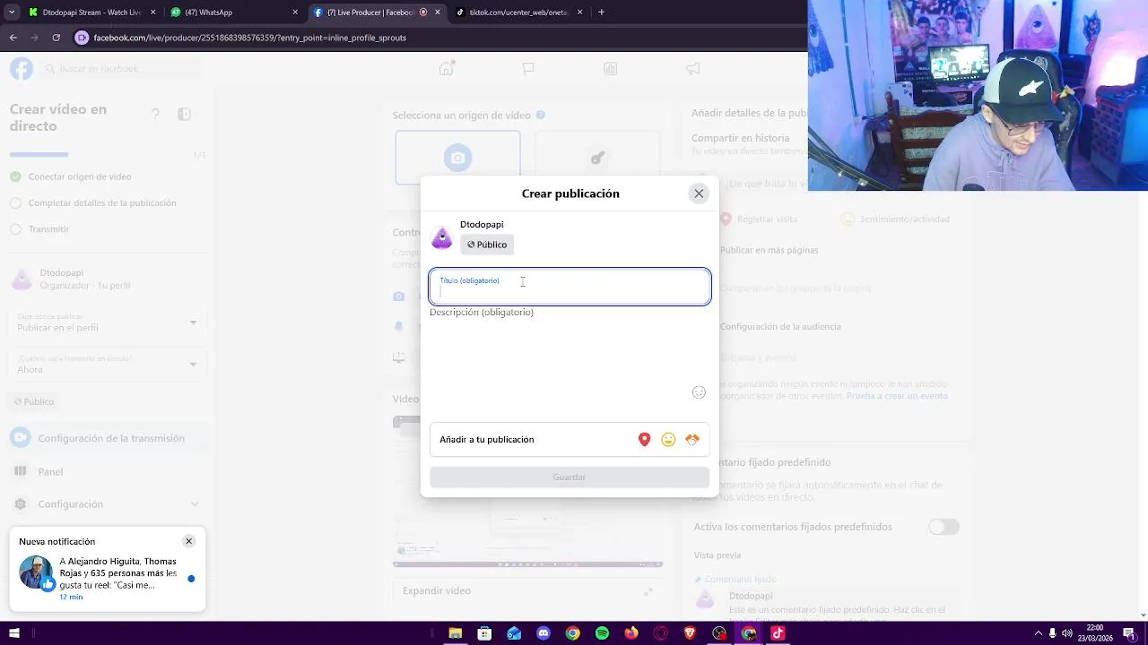This screenshot has height=645, width=1148.
Task: Click the Facebook logo
Action: 22,69
